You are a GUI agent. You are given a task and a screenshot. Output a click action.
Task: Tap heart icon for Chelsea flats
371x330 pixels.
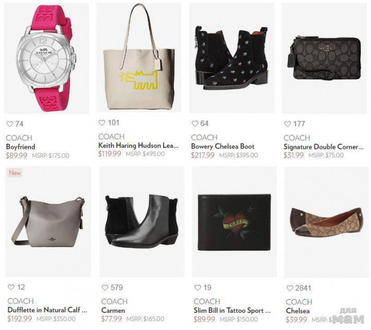290,288
